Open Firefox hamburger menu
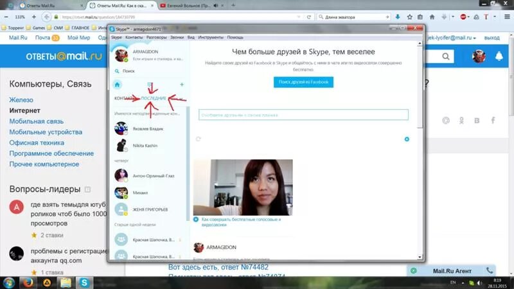Viewport: 514px width, 289px height. [507, 17]
